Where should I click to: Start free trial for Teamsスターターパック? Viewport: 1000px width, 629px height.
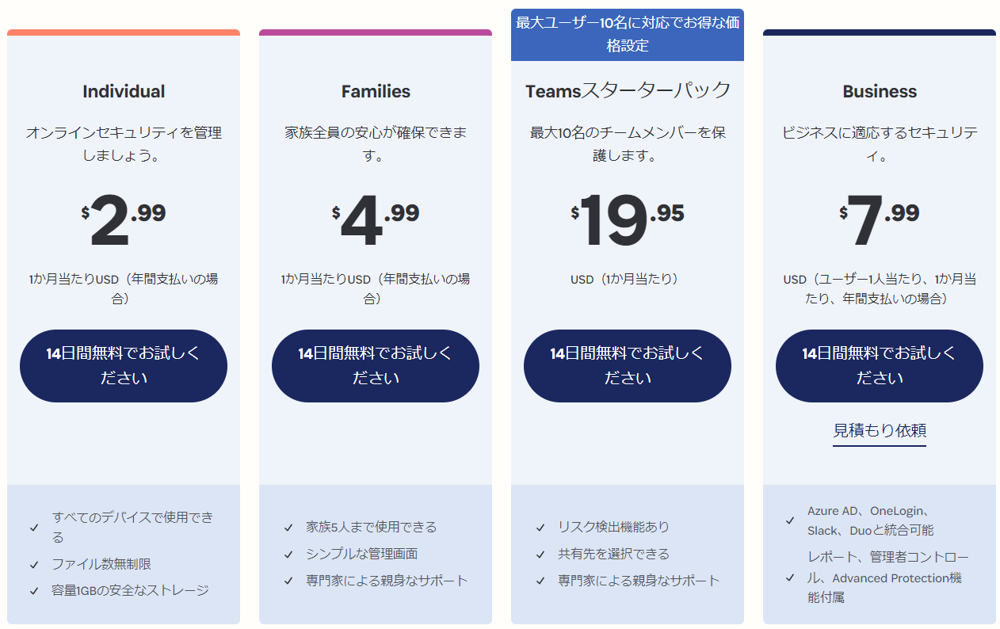pos(627,365)
